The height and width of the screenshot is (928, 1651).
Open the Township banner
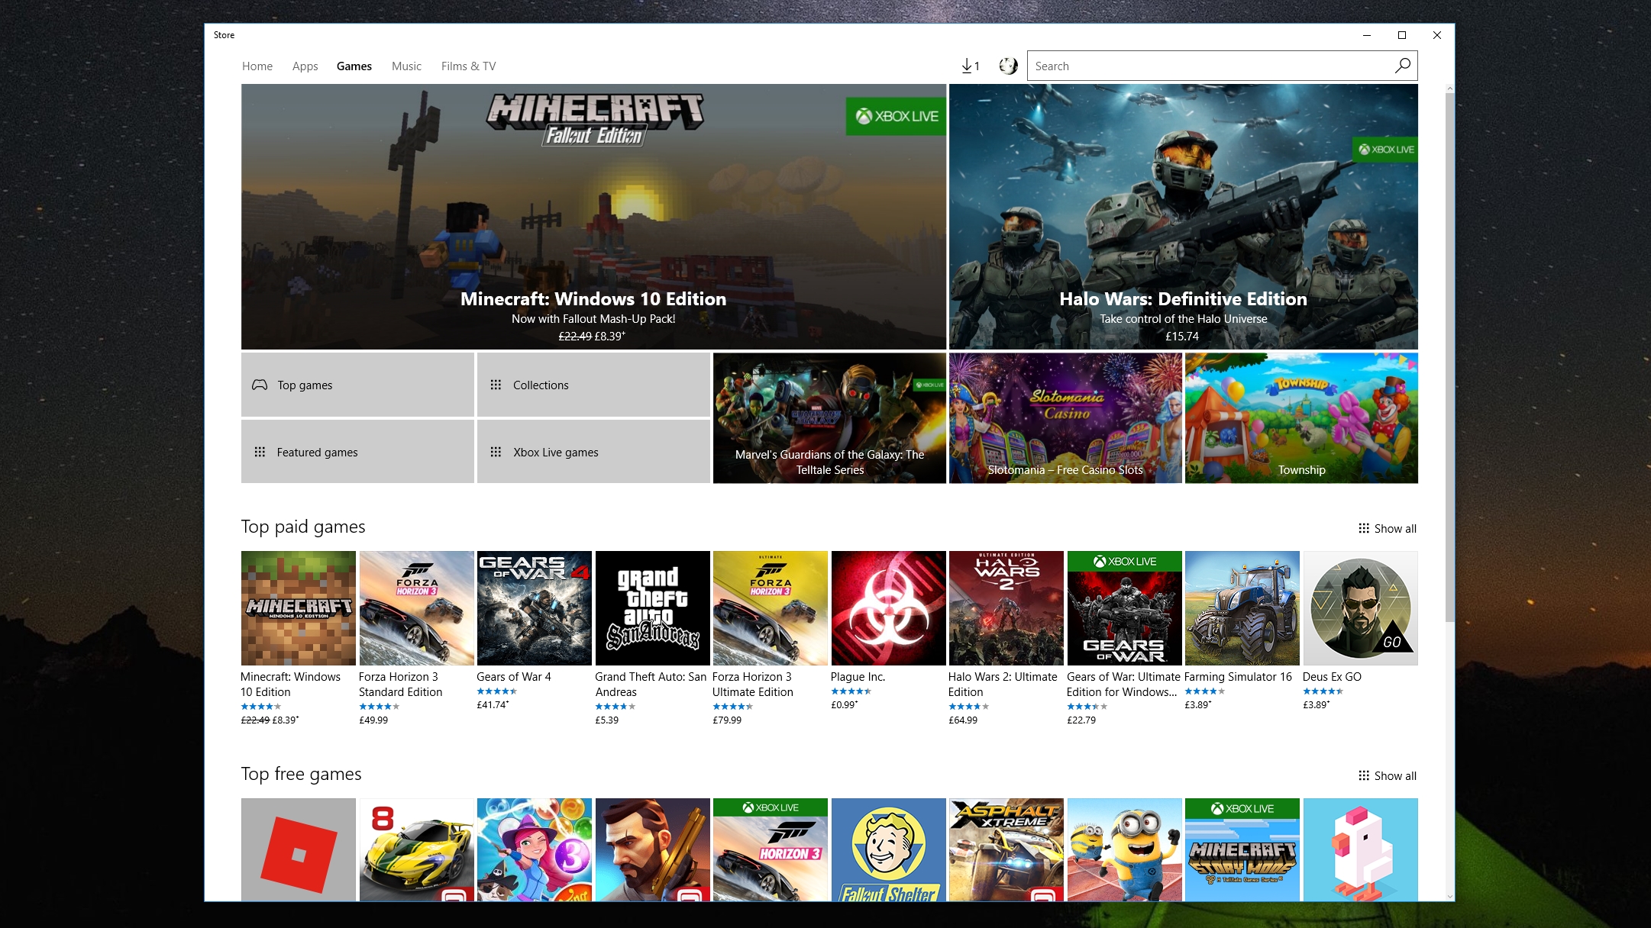click(1301, 417)
